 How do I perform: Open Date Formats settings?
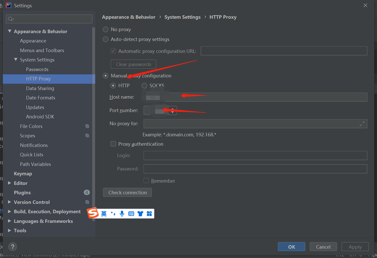click(41, 98)
